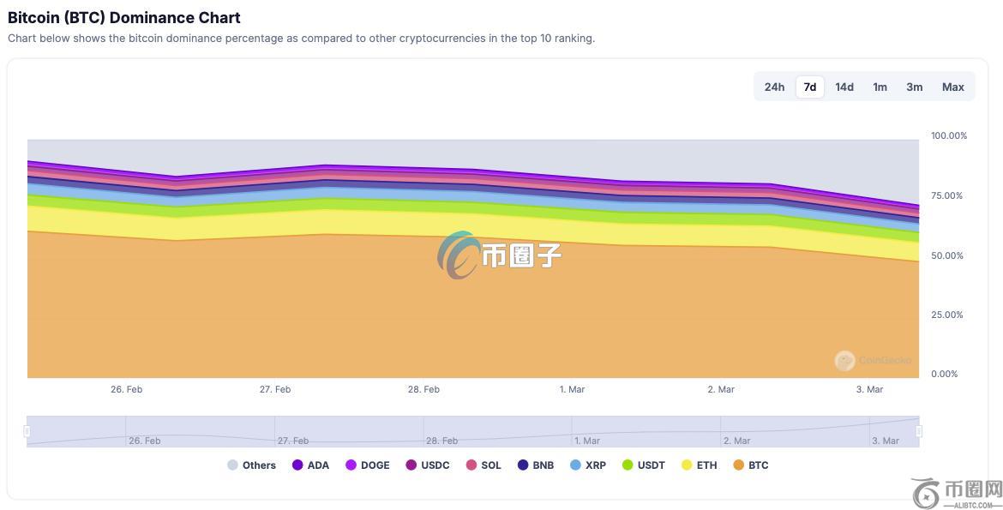Screen dimensions: 1003x510
Task: Toggle the Others series legend dot
Action: coord(233,465)
